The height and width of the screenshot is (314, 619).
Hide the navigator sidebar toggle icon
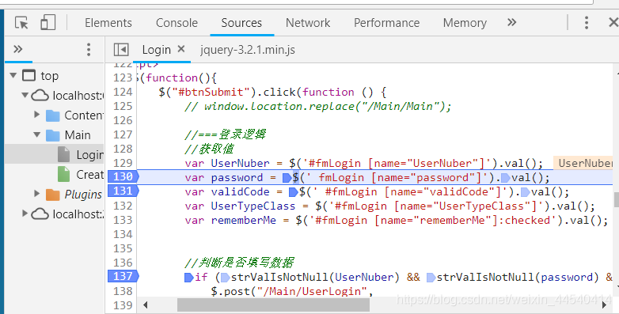[x=121, y=50]
